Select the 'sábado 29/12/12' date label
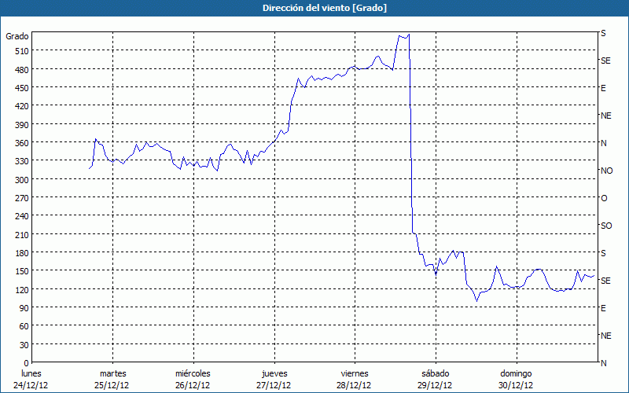629x393 pixels. coord(435,379)
